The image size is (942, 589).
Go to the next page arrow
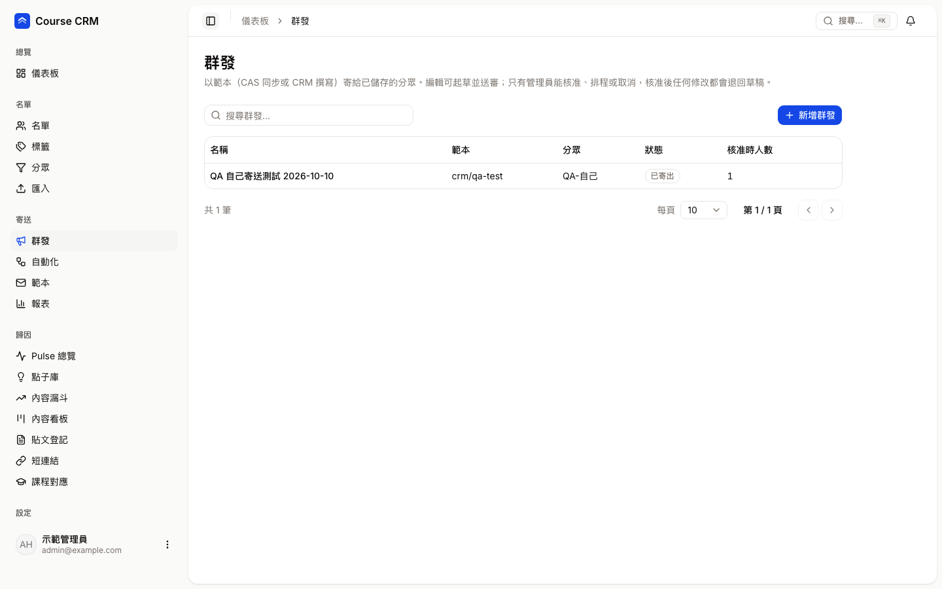[832, 210]
